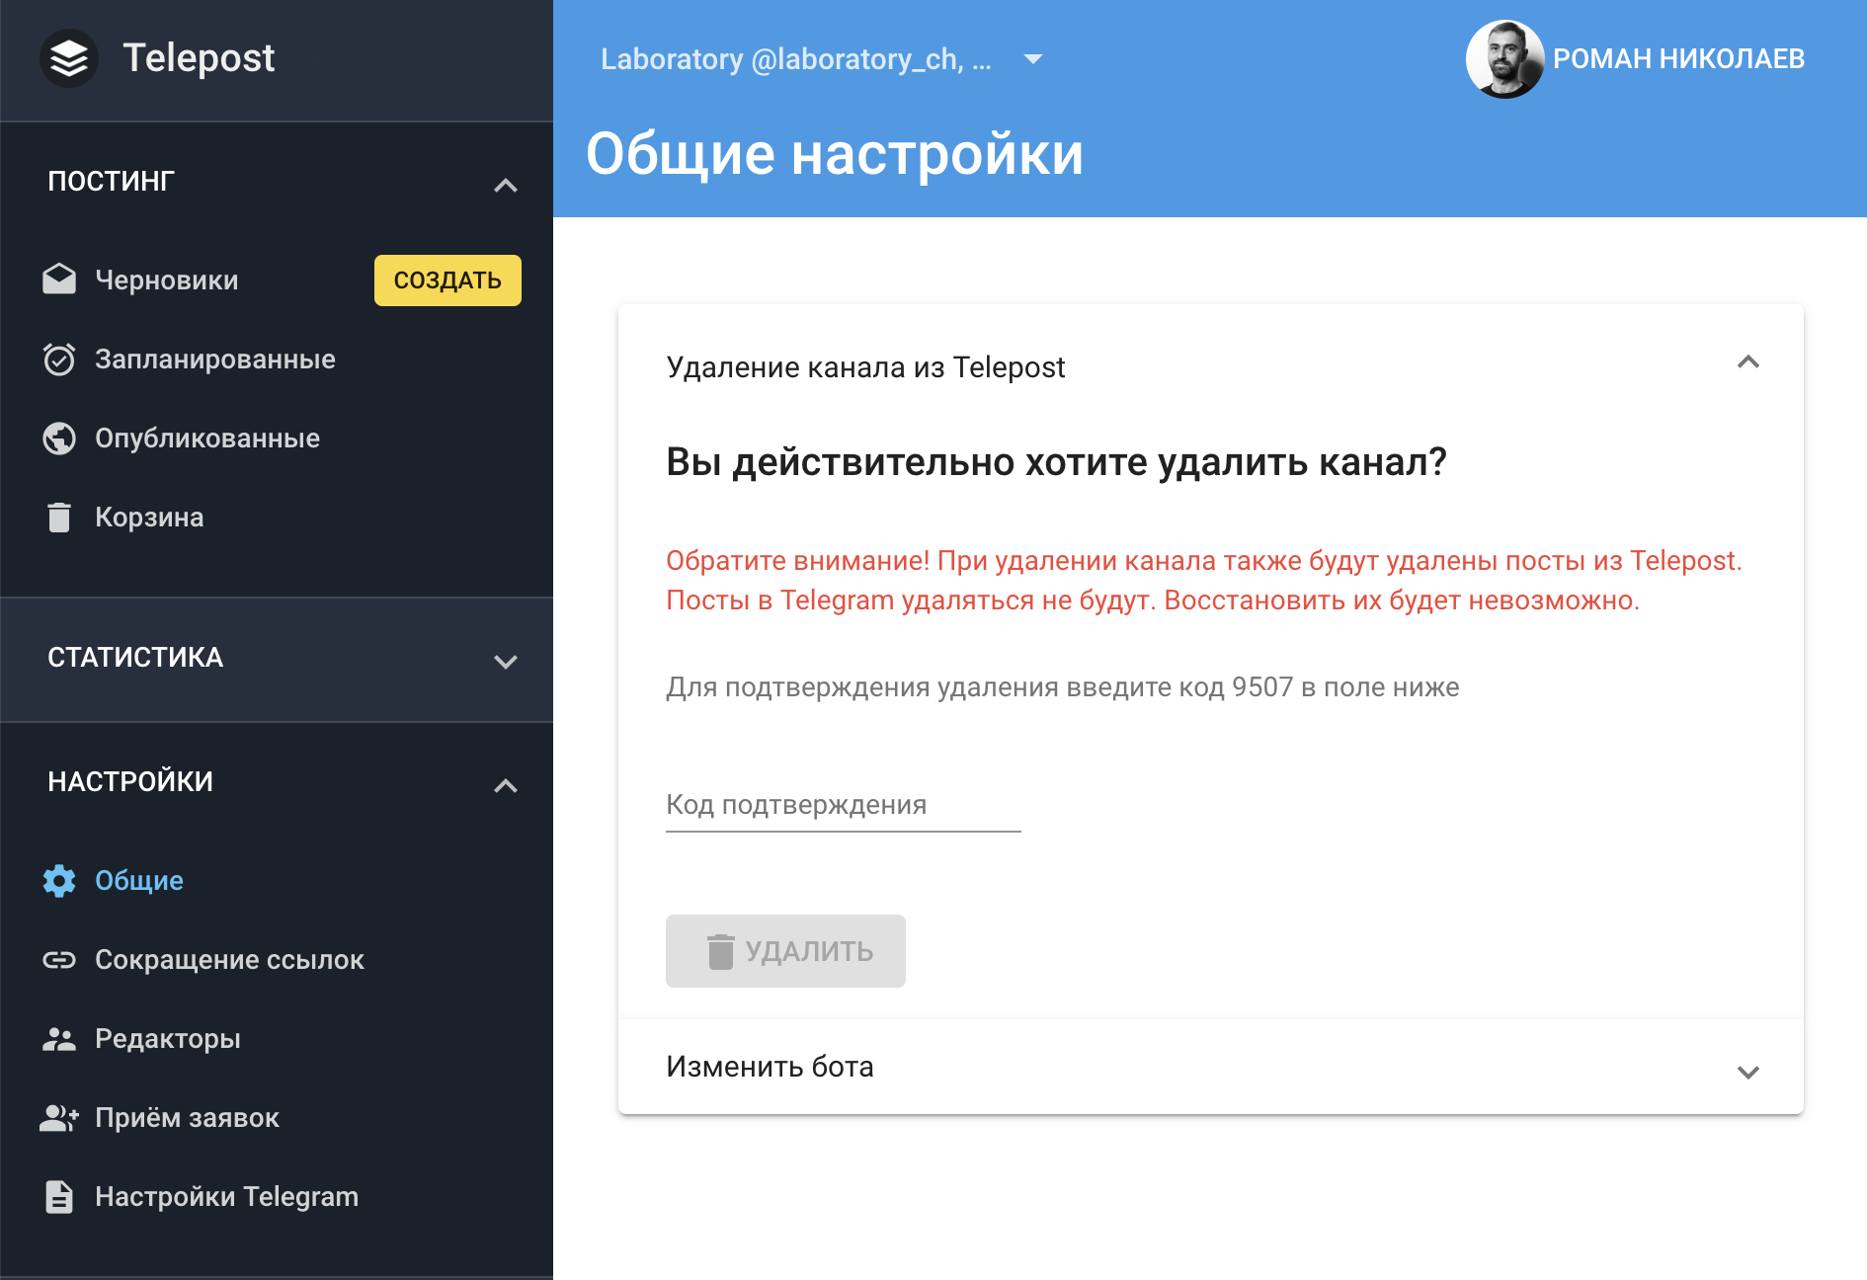
Task: Click the Настройки Telegram document icon
Action: click(59, 1196)
